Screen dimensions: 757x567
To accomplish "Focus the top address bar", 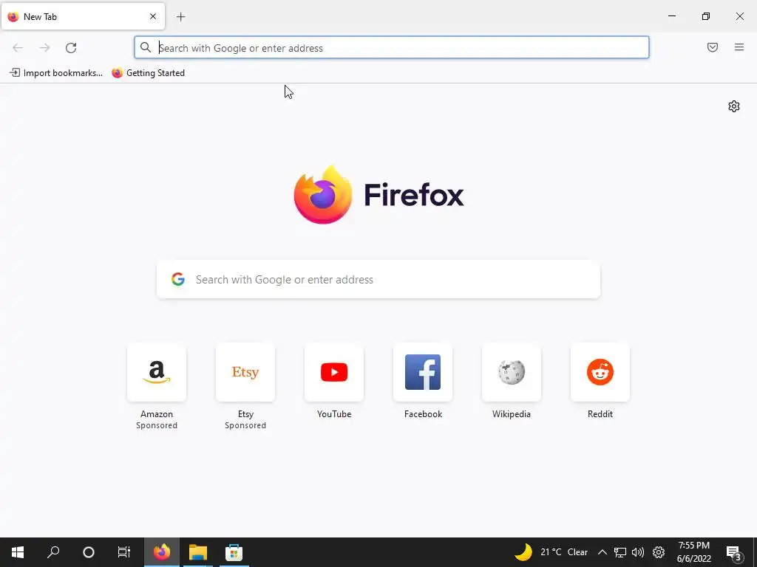I will (x=392, y=48).
